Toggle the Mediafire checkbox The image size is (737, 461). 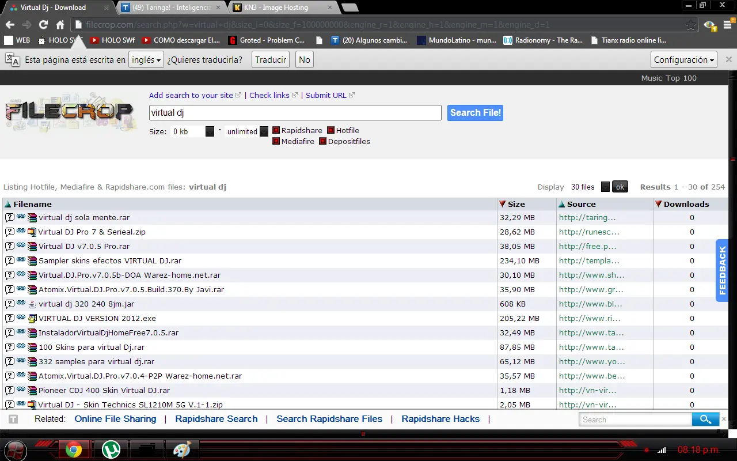[276, 141]
